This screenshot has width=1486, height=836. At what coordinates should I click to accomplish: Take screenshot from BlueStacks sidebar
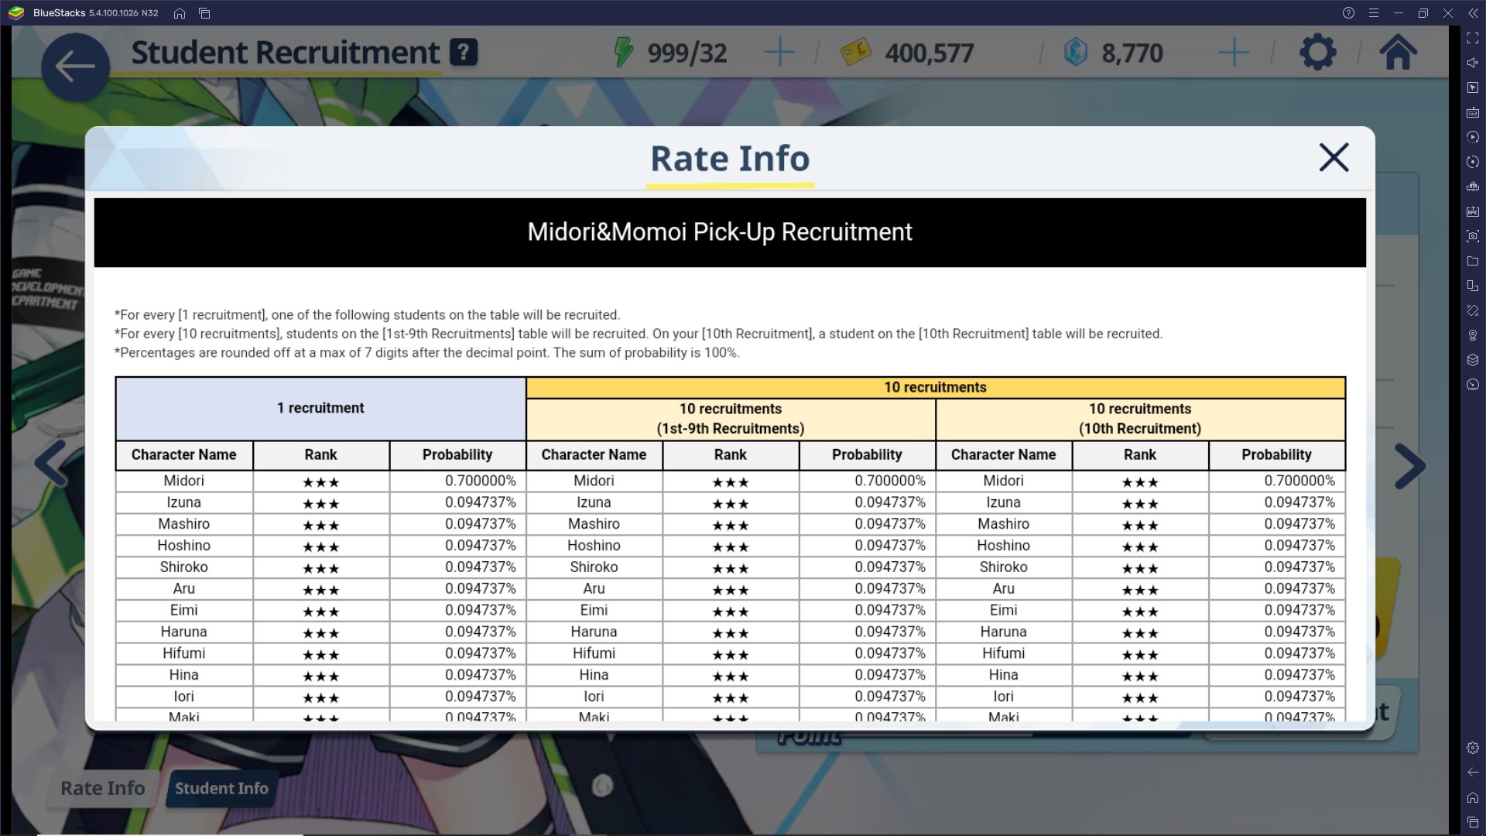click(x=1472, y=236)
